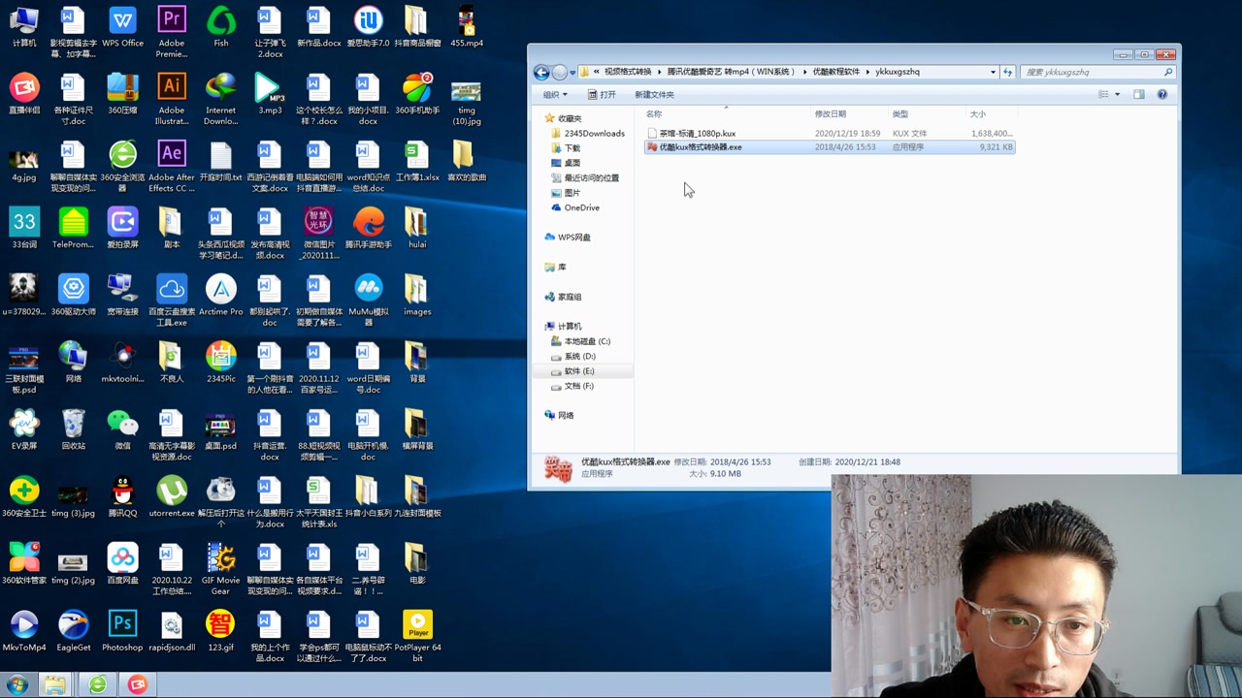This screenshot has height=698, width=1242.
Task: Select the 微信 WeChat desktop icon
Action: pos(122,428)
